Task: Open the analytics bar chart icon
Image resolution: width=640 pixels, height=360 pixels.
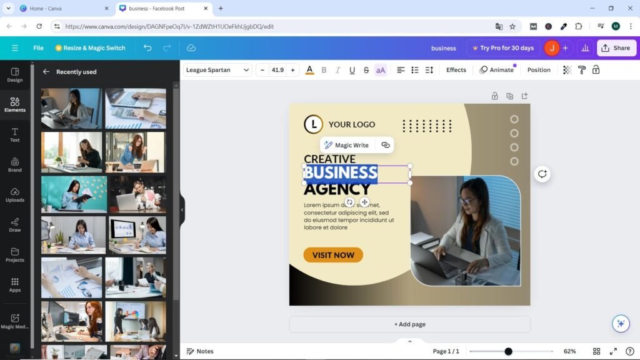Action: click(x=585, y=48)
